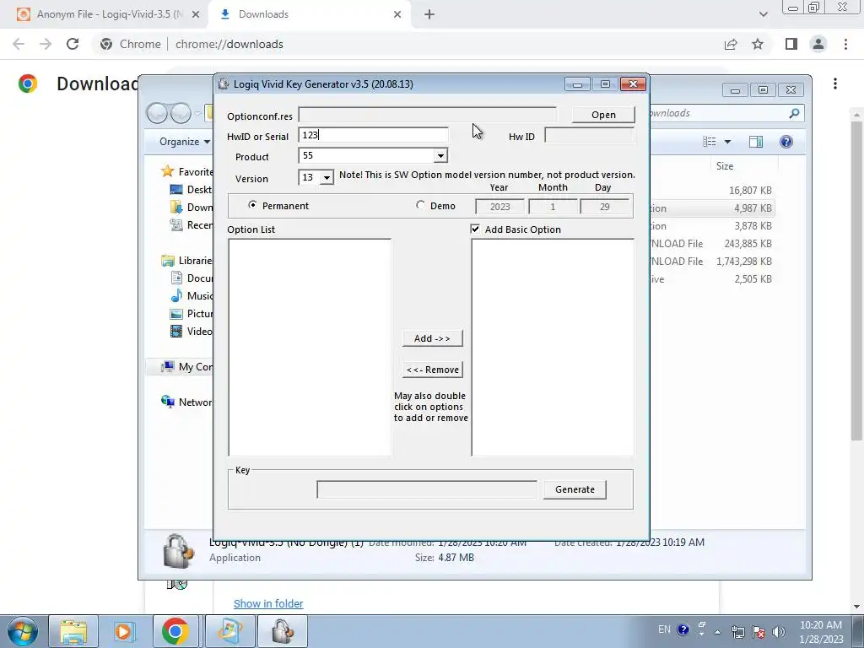Change Explorer view icon
This screenshot has width=864, height=648.
(709, 142)
